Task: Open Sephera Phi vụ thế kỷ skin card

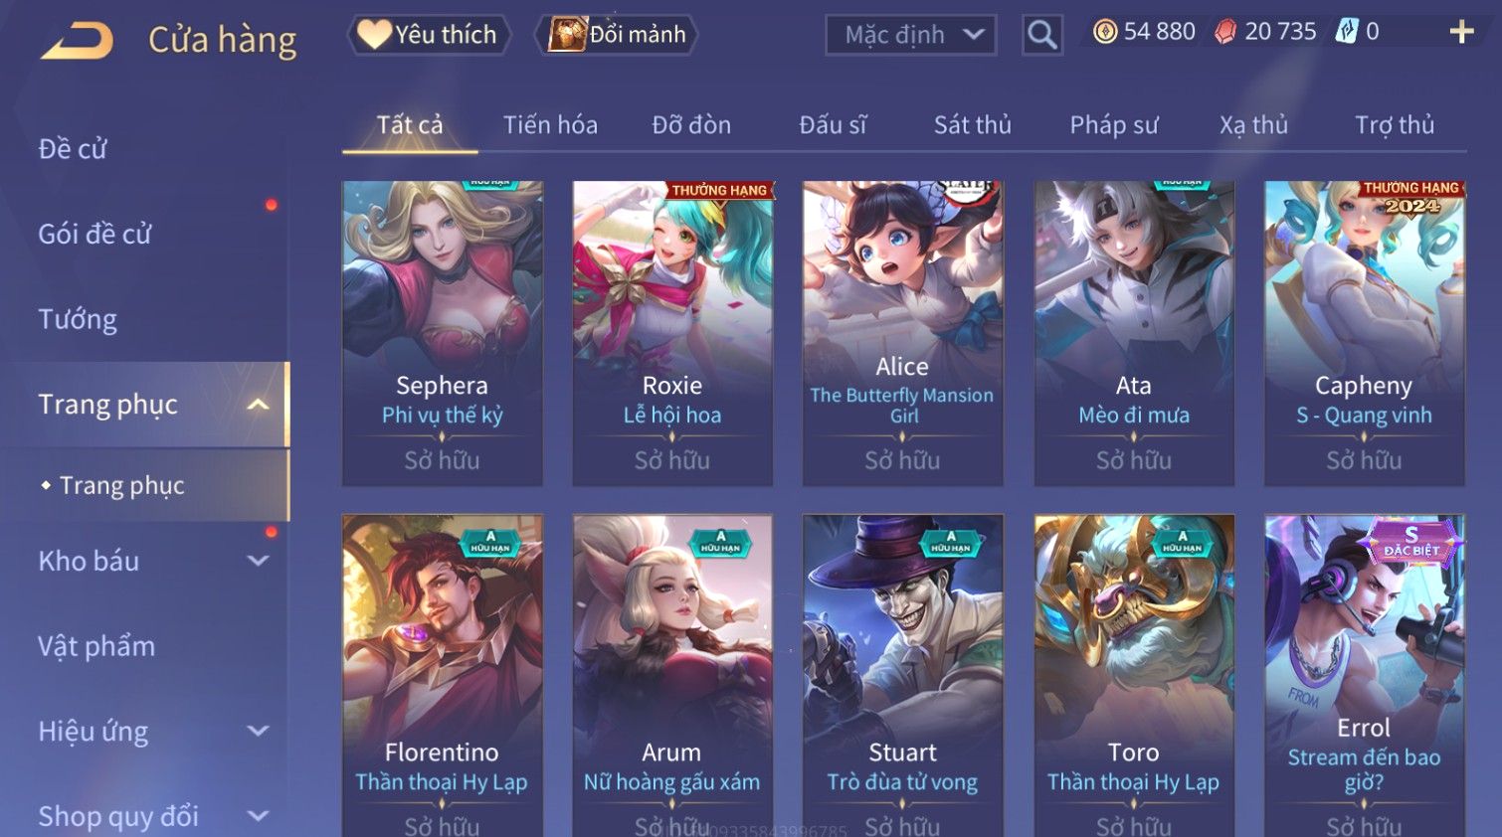Action: pyautogui.click(x=443, y=333)
